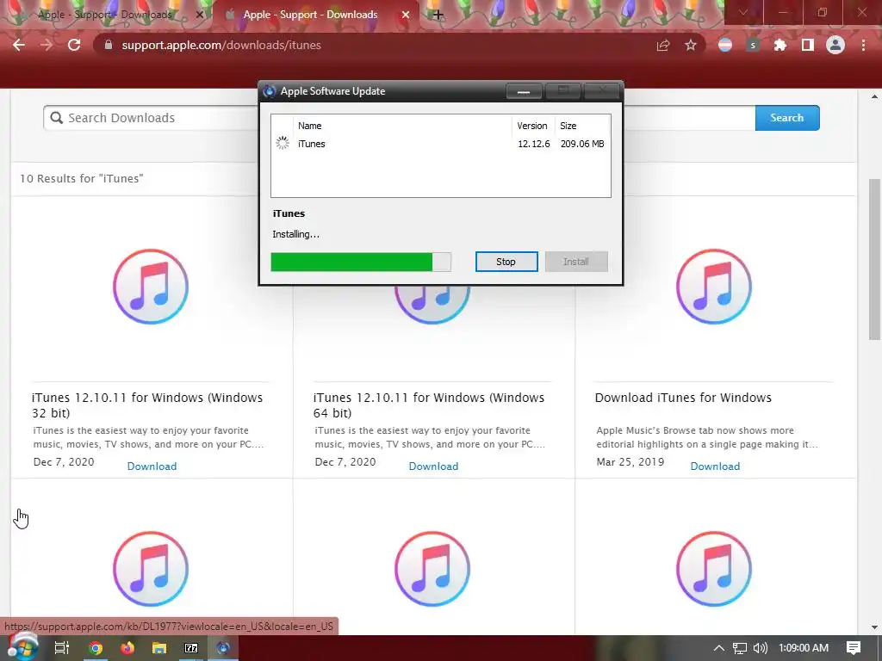Open the notification center icon
The image size is (882, 661).
[x=854, y=648]
